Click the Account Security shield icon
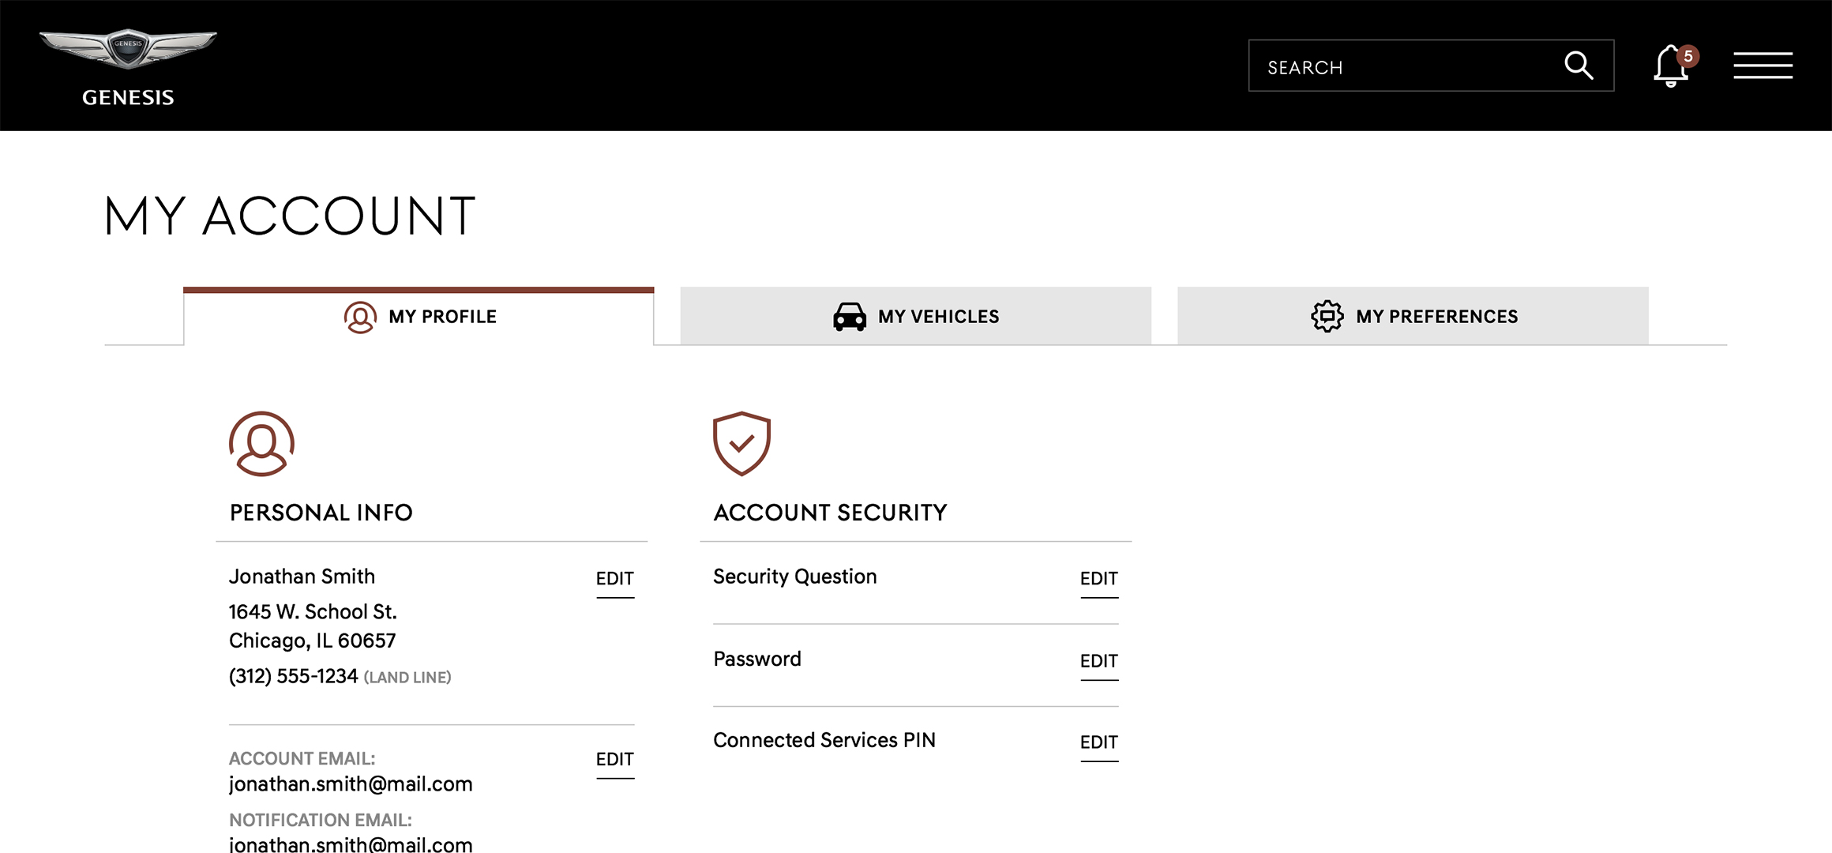The width and height of the screenshot is (1832, 853). (741, 443)
